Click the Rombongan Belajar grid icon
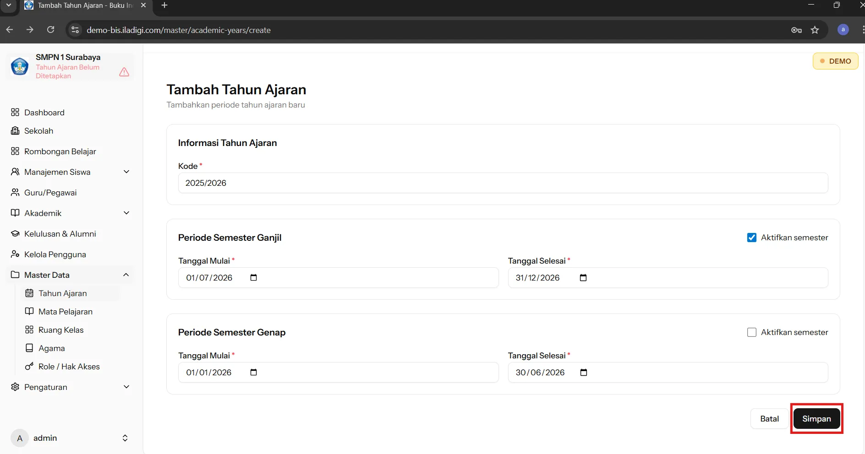This screenshot has height=454, width=865. (x=15, y=151)
